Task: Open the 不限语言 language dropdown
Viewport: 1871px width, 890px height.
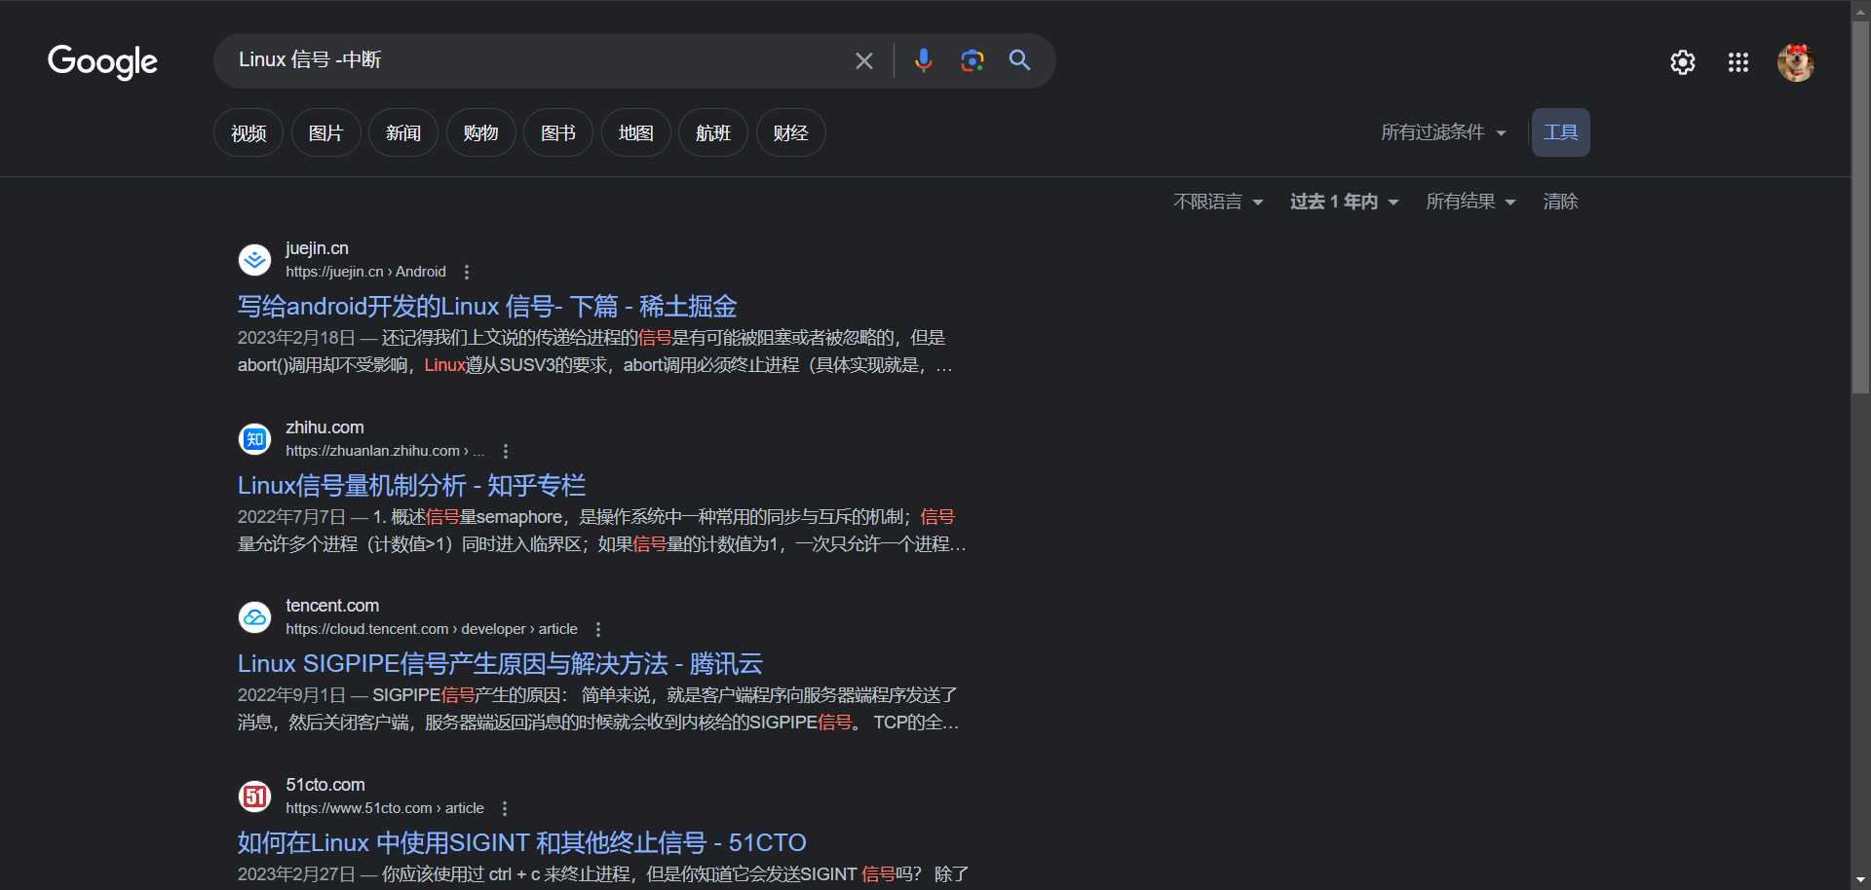Action: tap(1218, 202)
